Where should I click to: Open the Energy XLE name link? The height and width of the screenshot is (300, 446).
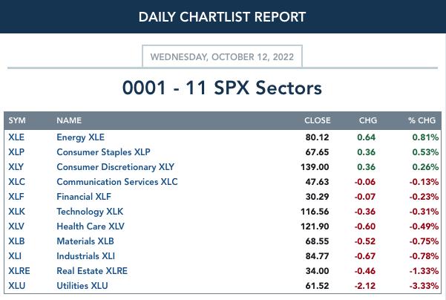tap(80, 137)
